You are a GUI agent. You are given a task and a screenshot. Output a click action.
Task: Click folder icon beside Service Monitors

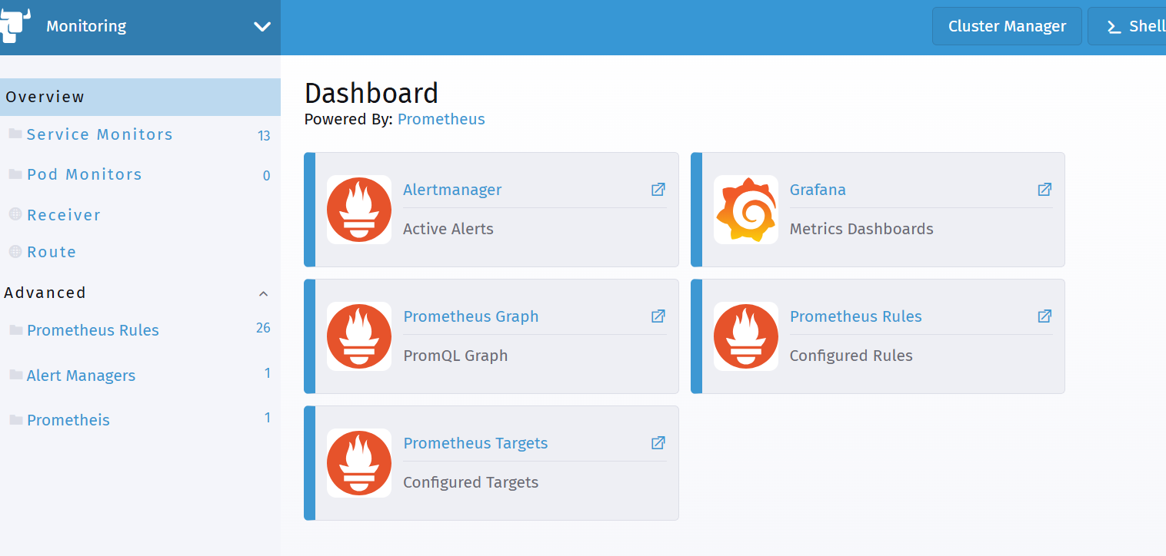(x=15, y=134)
